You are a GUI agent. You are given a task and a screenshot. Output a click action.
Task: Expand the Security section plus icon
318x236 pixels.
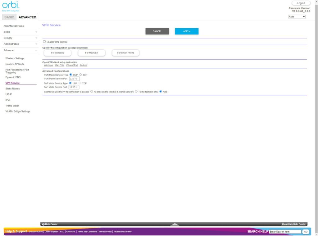(36, 38)
